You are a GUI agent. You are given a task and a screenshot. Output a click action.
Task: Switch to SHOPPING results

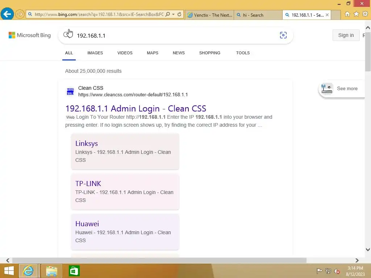click(210, 53)
